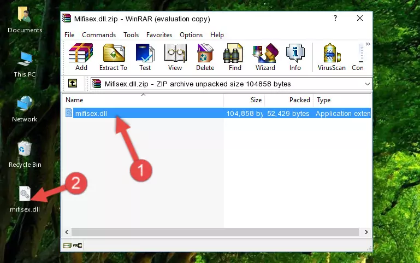The height and width of the screenshot is (263, 420).
Task: Open the Options menu
Action: coord(191,35)
